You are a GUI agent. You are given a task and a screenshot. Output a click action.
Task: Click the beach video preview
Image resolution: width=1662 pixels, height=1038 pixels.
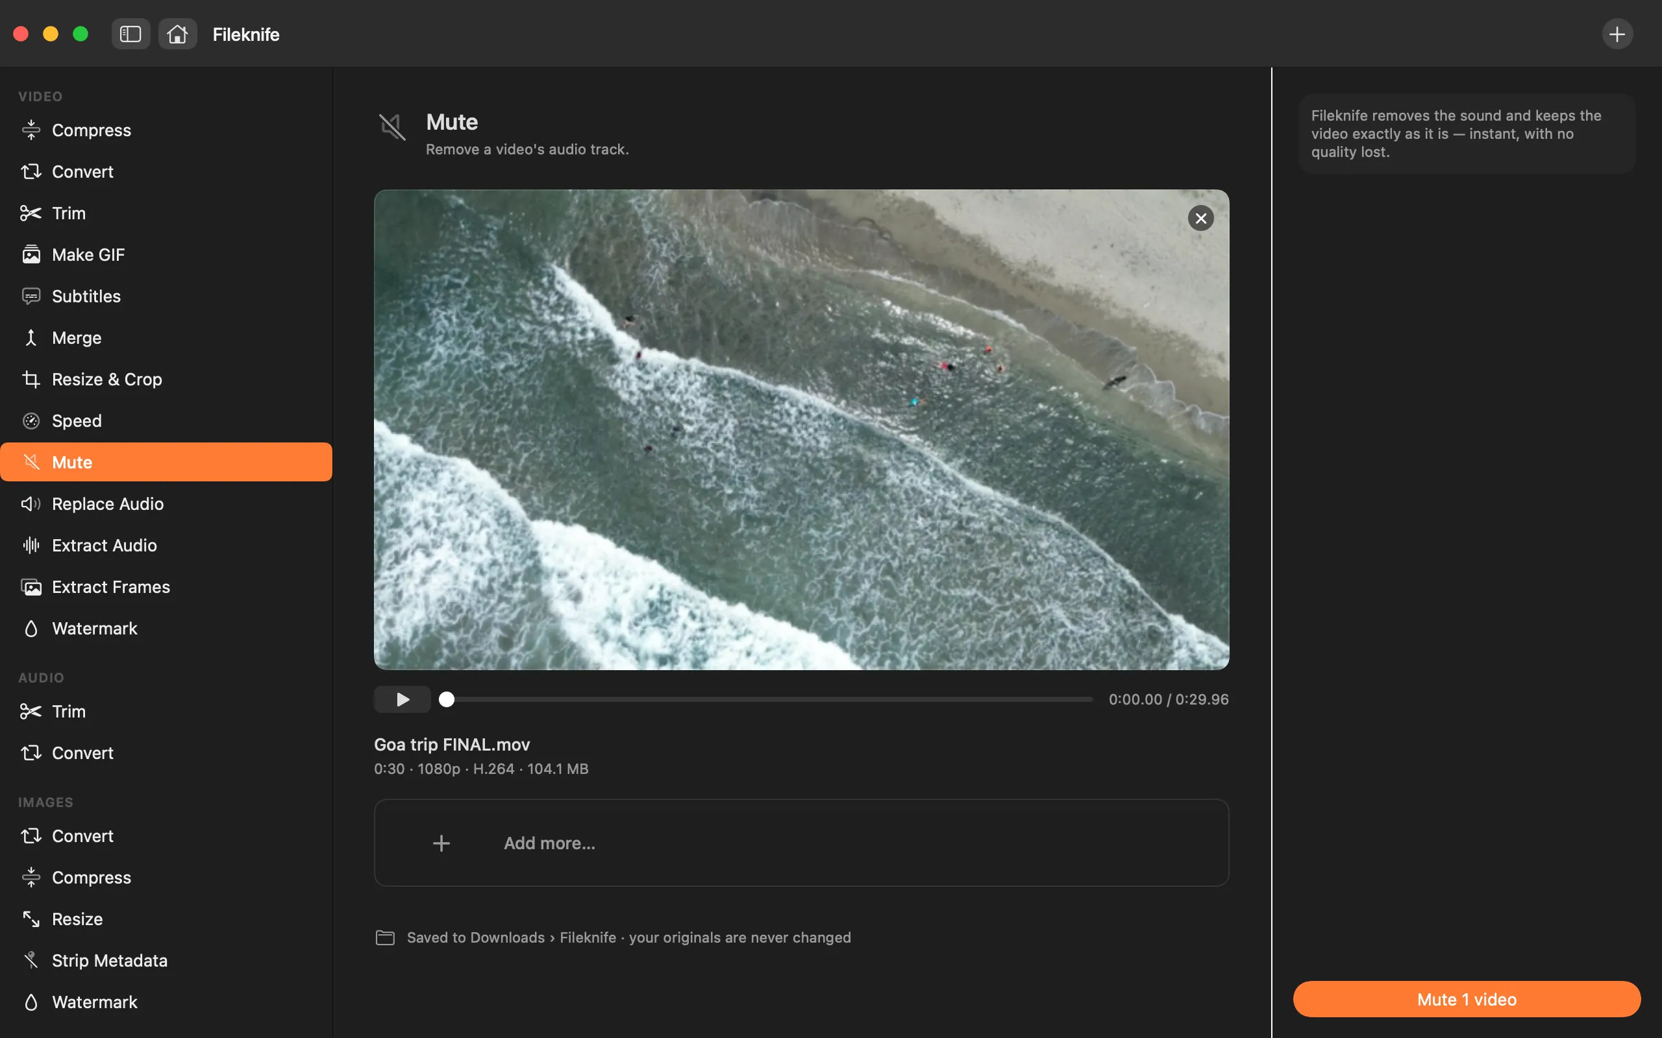pyautogui.click(x=802, y=429)
